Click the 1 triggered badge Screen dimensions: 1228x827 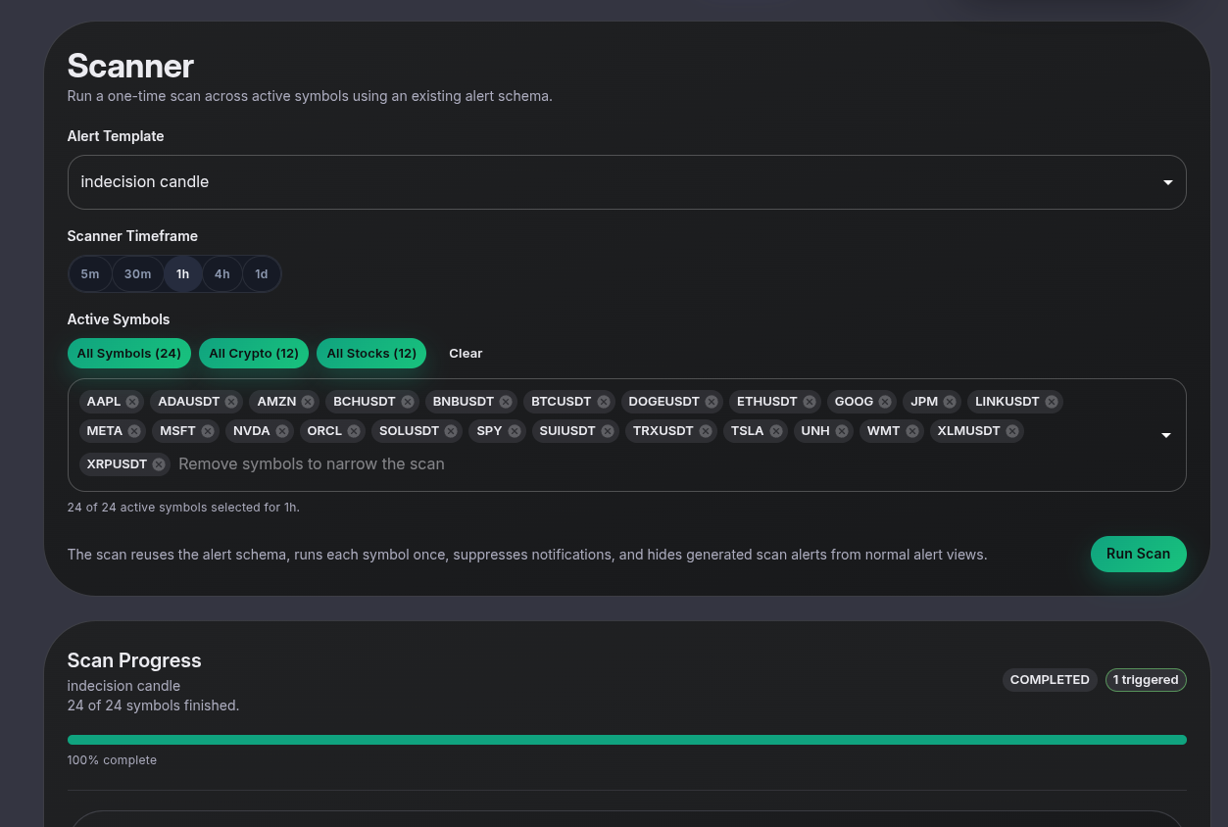point(1146,680)
